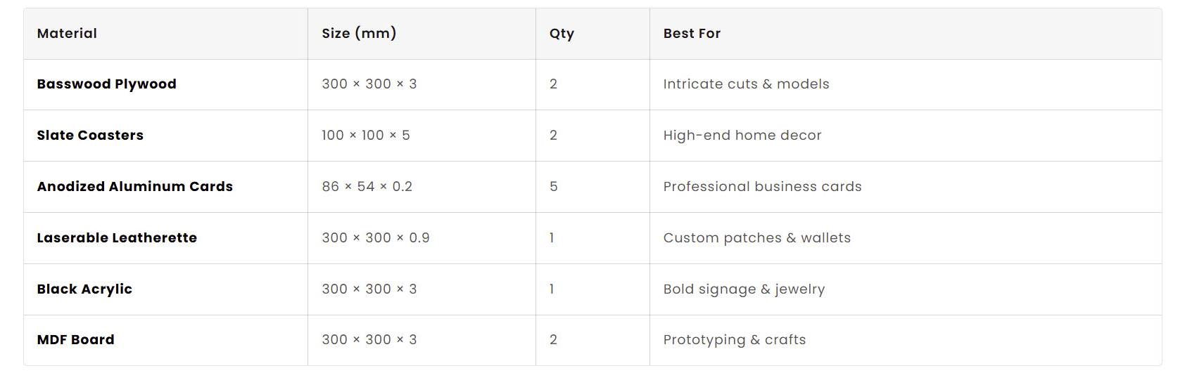Click the quantity 5 for Aluminum Cards
The width and height of the screenshot is (1185, 373).
pyautogui.click(x=554, y=186)
